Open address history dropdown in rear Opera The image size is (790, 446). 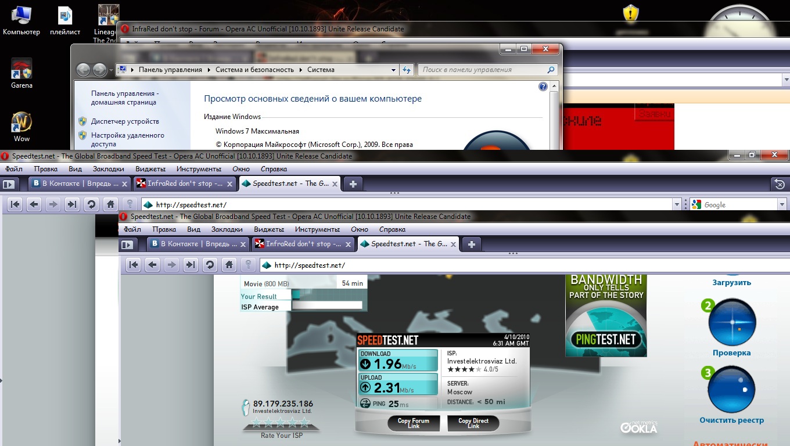point(676,204)
